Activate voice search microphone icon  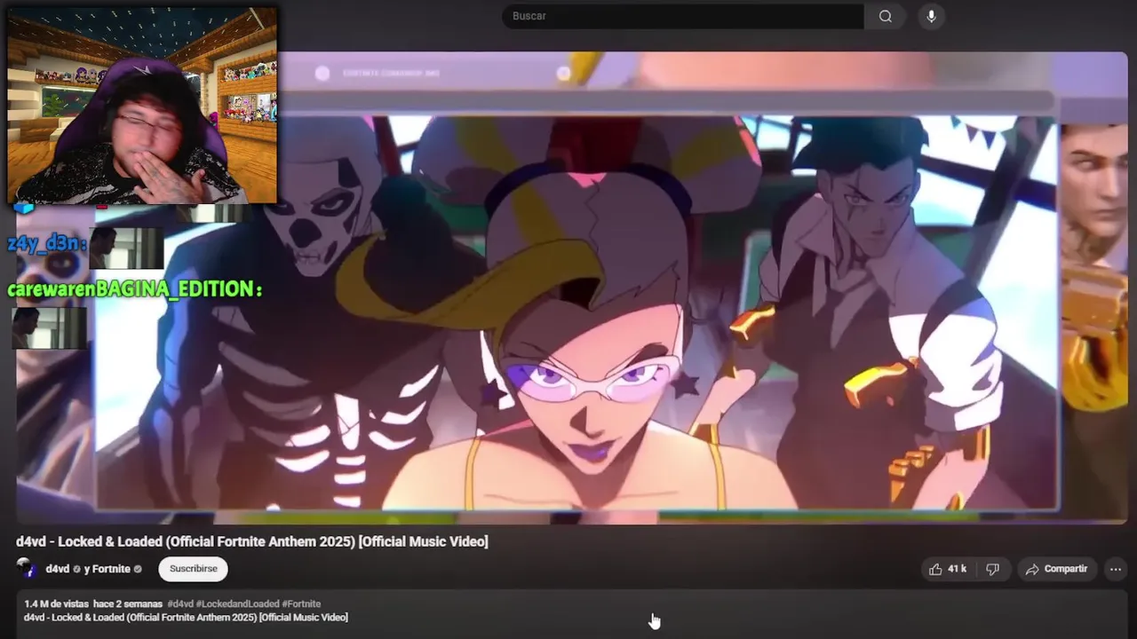[931, 16]
